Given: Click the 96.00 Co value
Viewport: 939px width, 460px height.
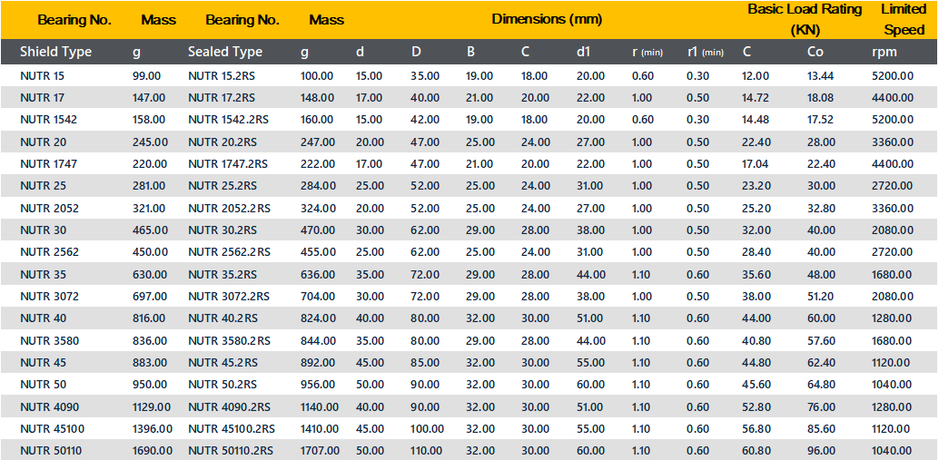Looking at the screenshot, I should pyautogui.click(x=821, y=450).
